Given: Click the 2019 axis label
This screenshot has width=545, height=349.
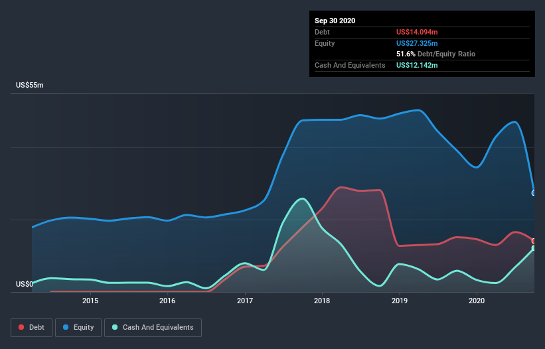Looking at the screenshot, I should (400, 301).
